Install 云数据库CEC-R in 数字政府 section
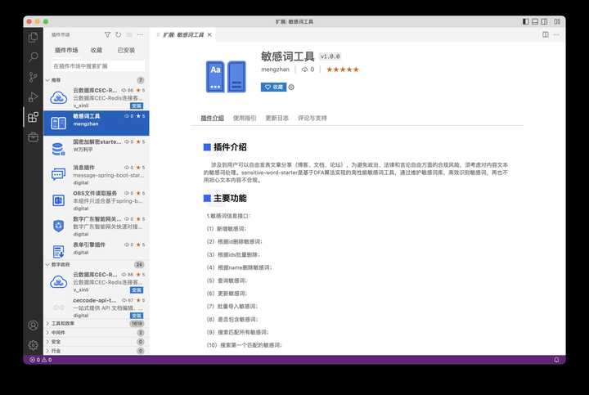The width and height of the screenshot is (589, 395). 137,290
